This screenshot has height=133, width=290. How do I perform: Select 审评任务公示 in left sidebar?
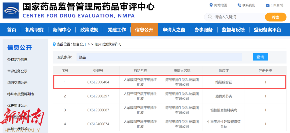17,71
